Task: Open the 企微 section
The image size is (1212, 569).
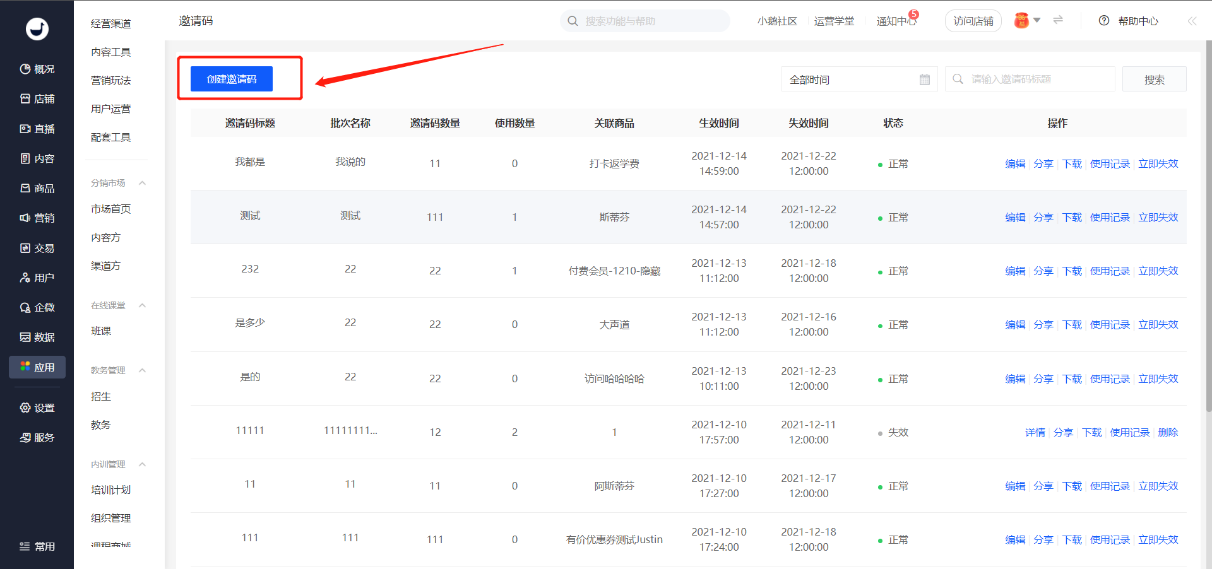Action: click(x=37, y=307)
